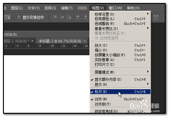Expand 显示(H) submenu
The height and width of the screenshot is (117, 169).
120,85
